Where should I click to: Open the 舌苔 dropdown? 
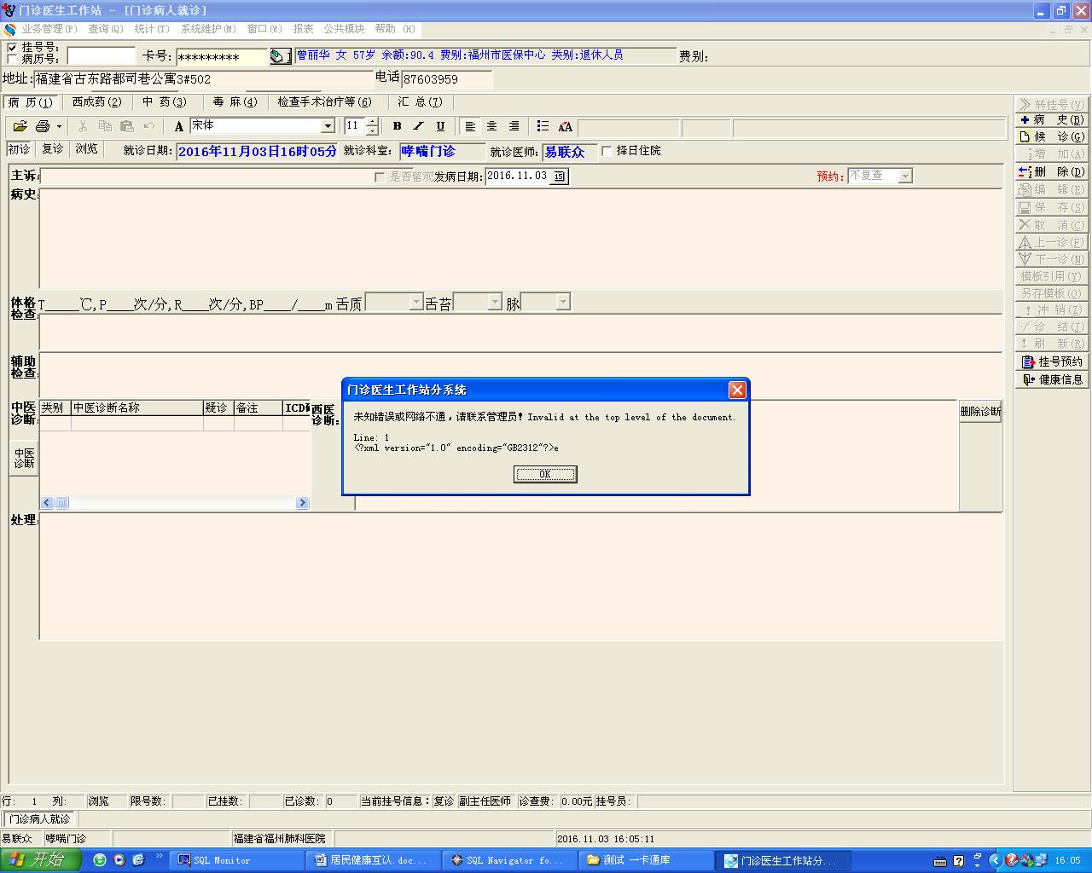click(x=495, y=303)
